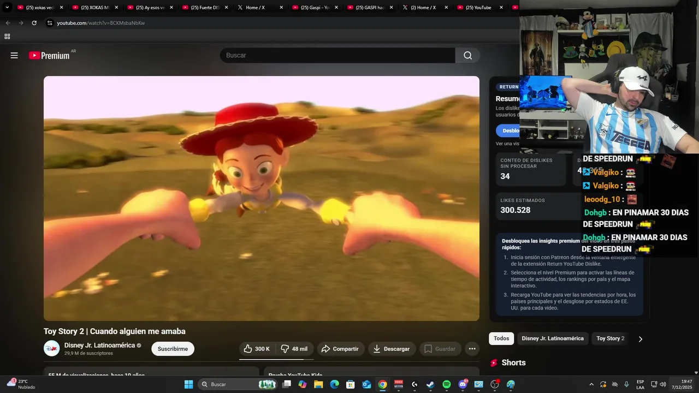Click the taskbar Buscar search box
This screenshot has width=699, height=393.
coord(238,384)
